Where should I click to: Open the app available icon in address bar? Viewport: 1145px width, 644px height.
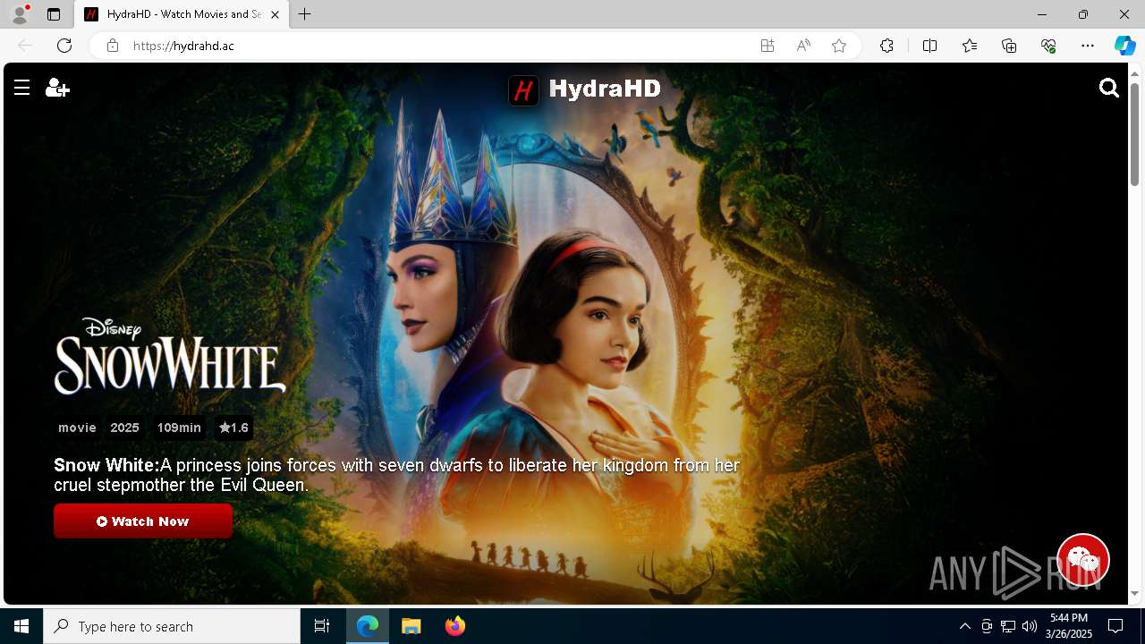coord(768,46)
